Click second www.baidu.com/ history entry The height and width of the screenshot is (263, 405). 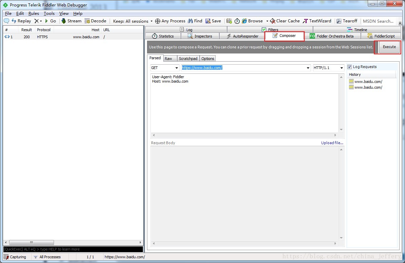pyautogui.click(x=366, y=87)
